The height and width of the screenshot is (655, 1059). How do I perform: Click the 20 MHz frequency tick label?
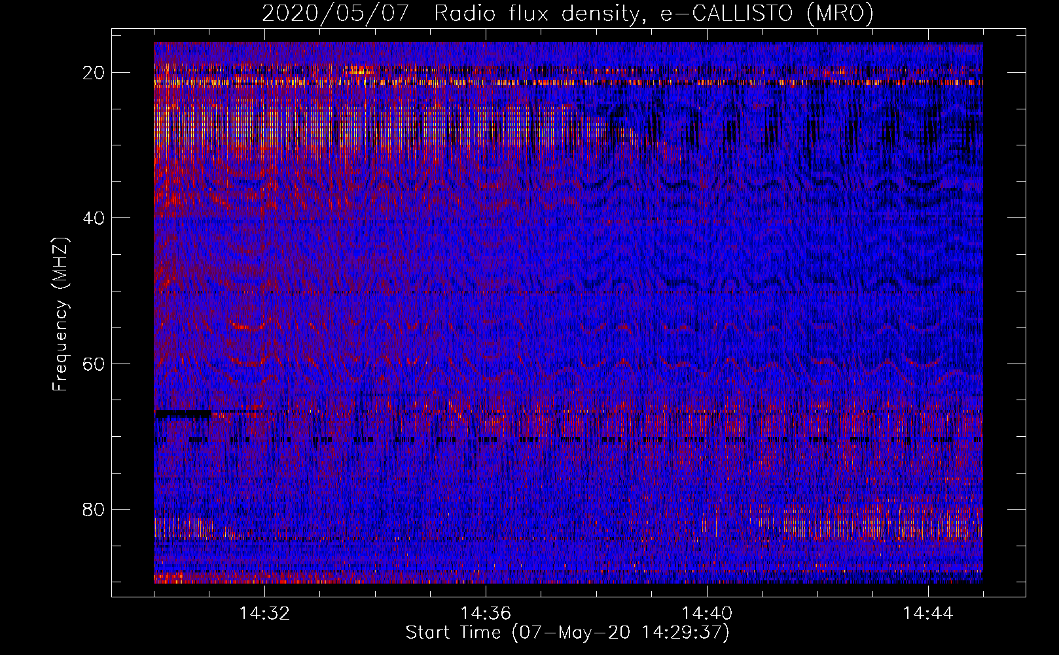[x=94, y=73]
